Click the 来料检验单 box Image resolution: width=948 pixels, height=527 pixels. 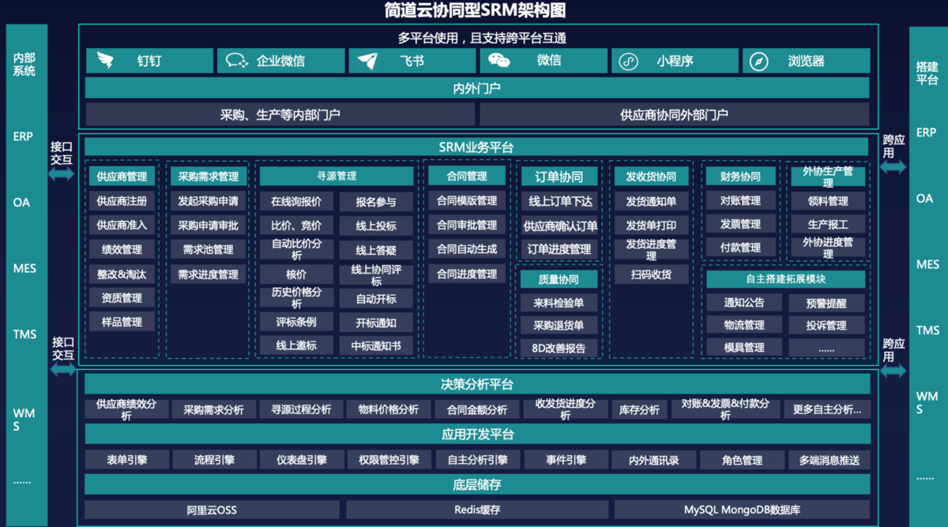point(559,302)
